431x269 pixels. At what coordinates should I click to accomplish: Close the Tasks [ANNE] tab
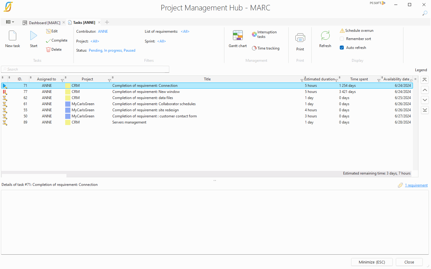99,22
